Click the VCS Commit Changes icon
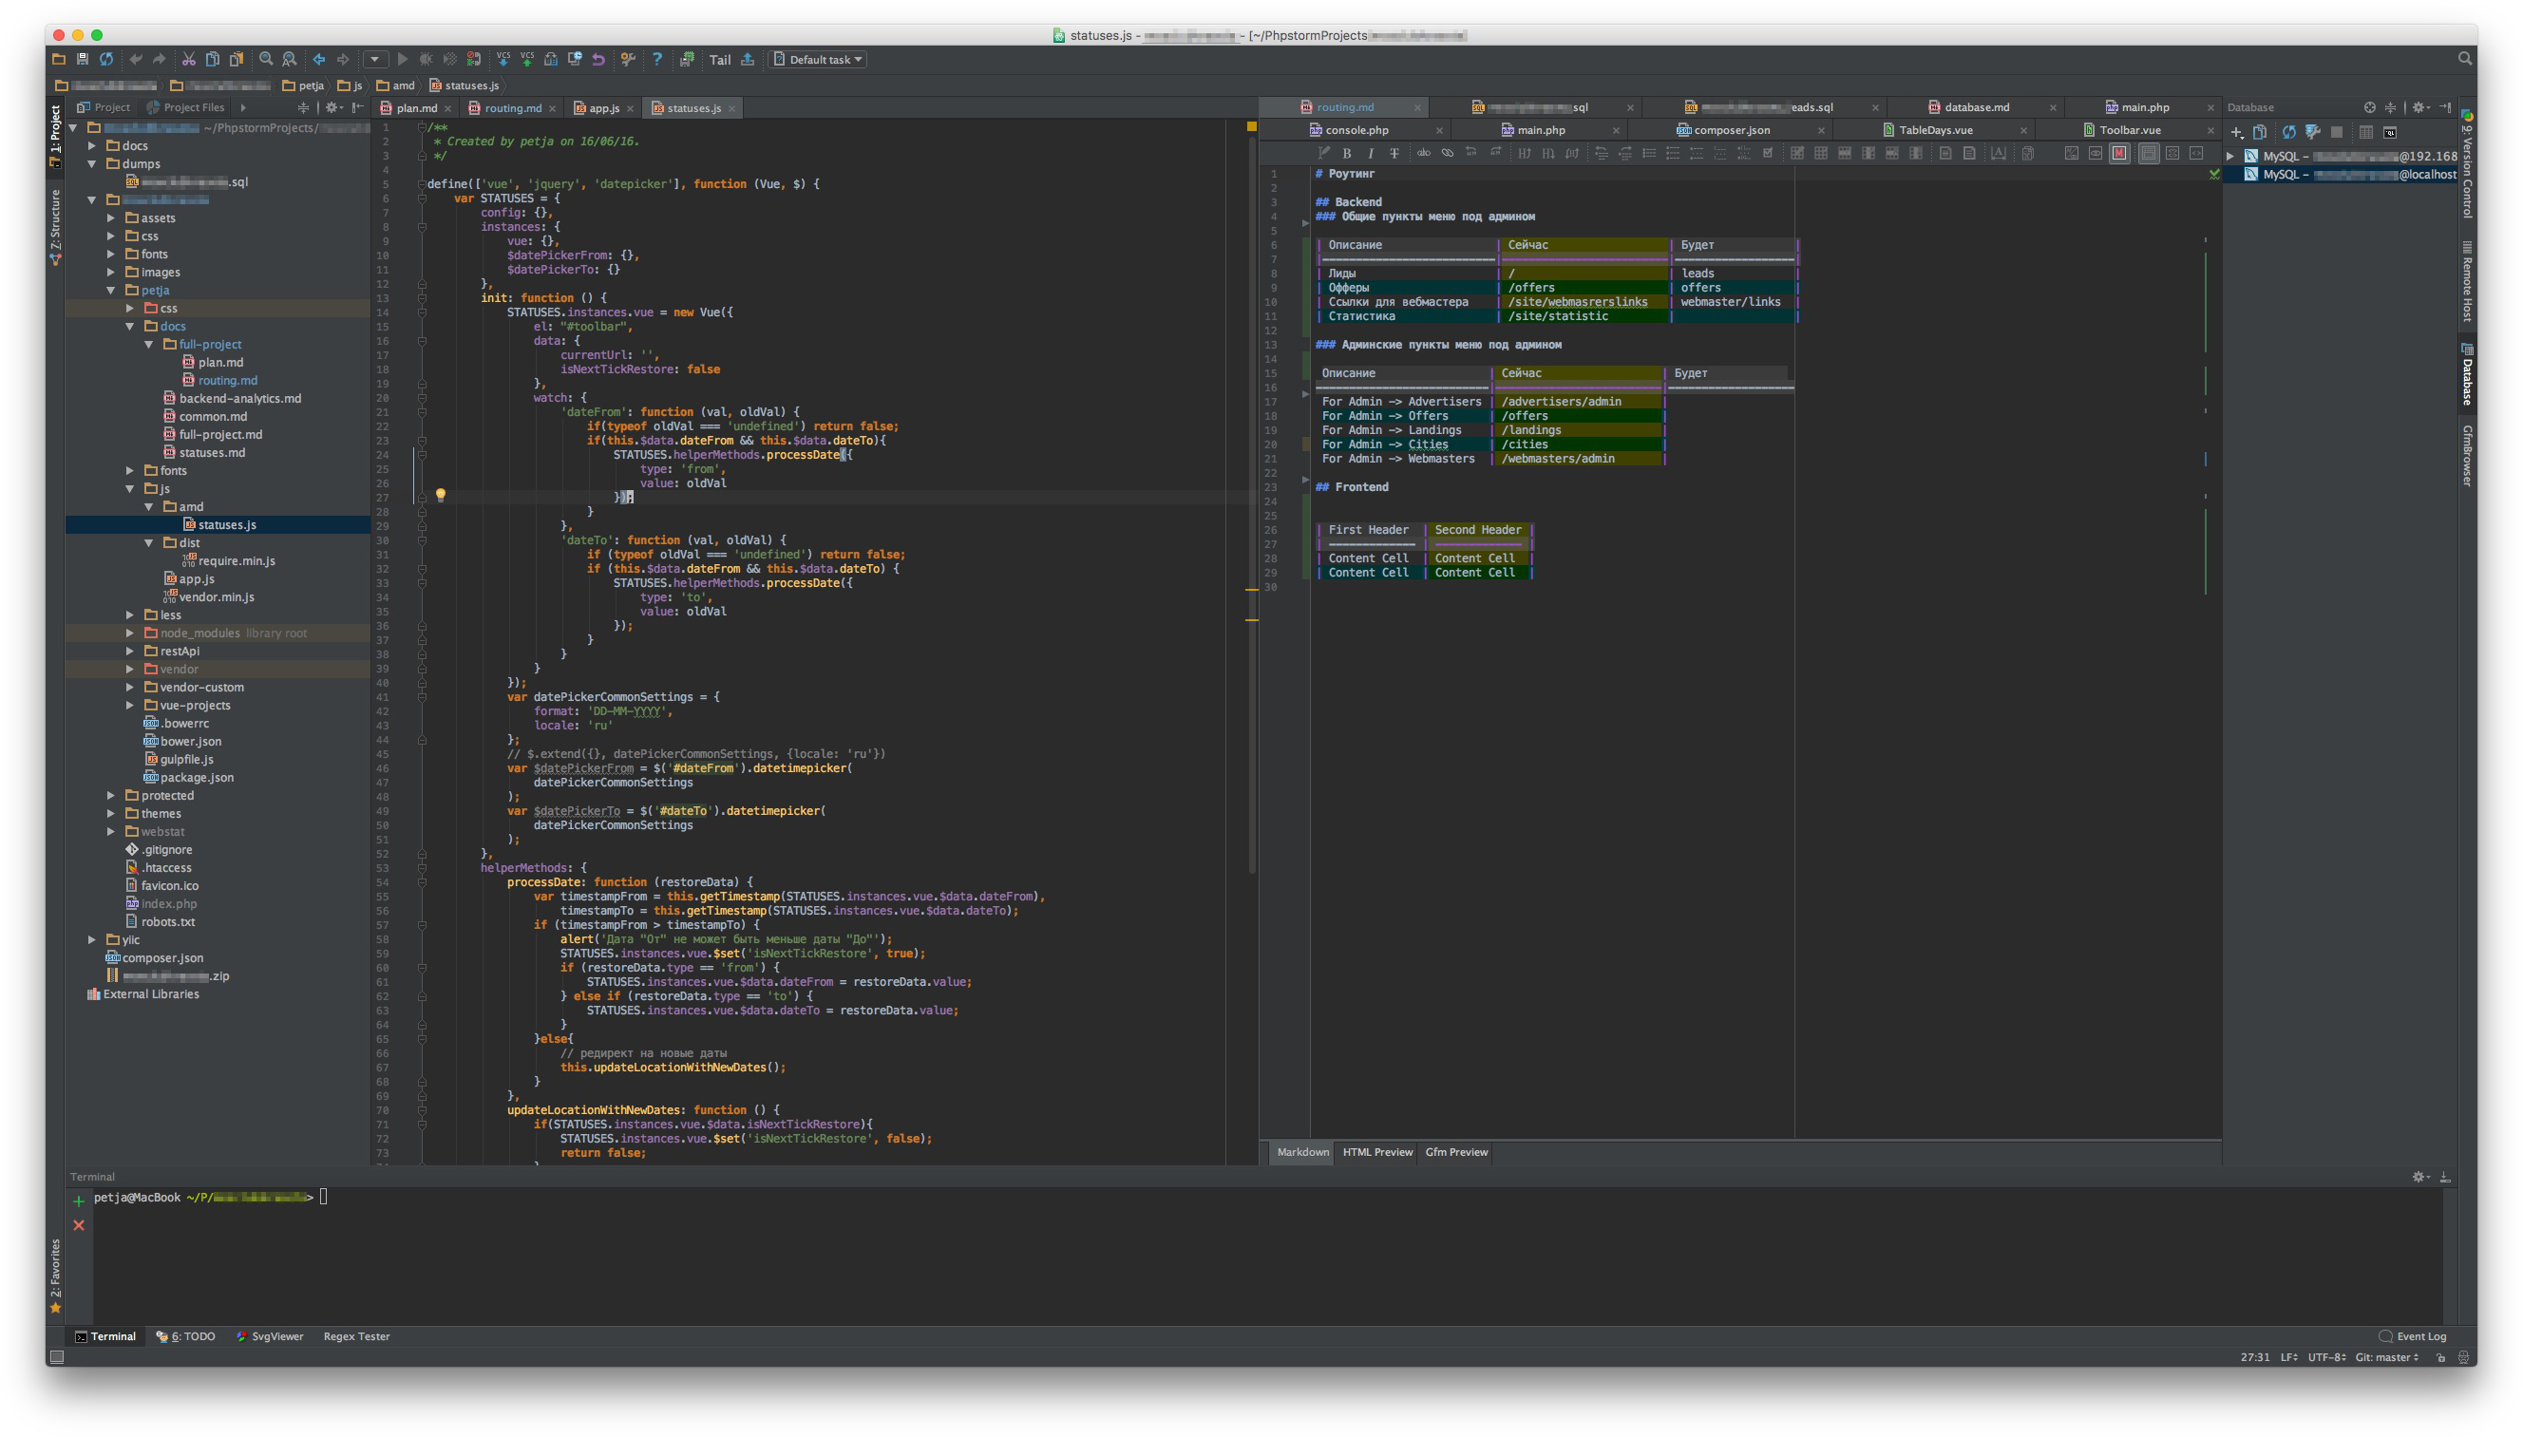Screen dimensions: 2523x1437 [x=527, y=59]
